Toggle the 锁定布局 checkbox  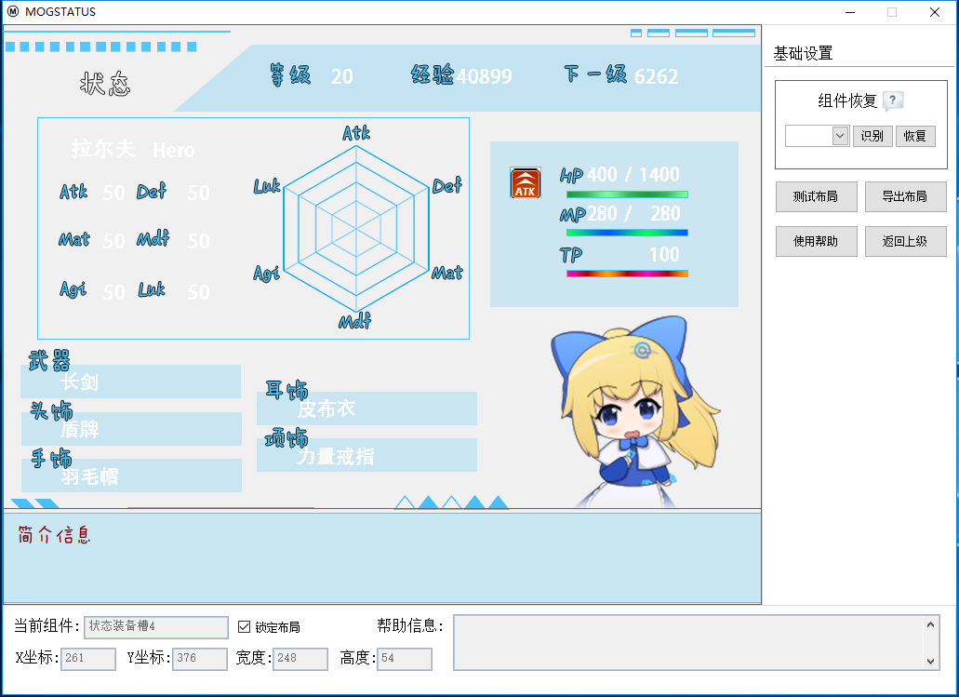point(244,626)
